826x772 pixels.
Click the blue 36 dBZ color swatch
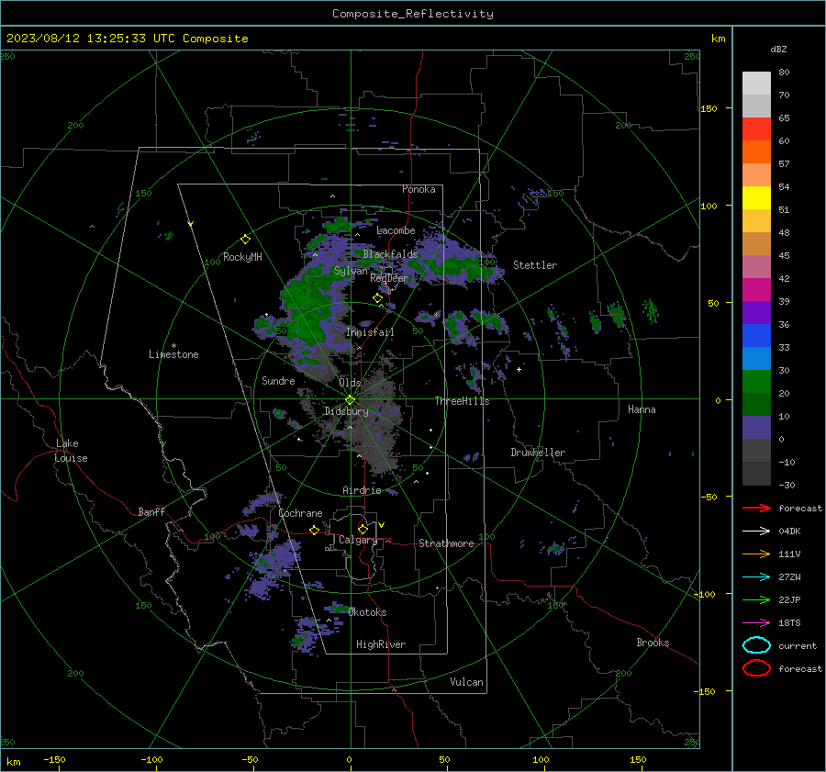[x=756, y=336]
